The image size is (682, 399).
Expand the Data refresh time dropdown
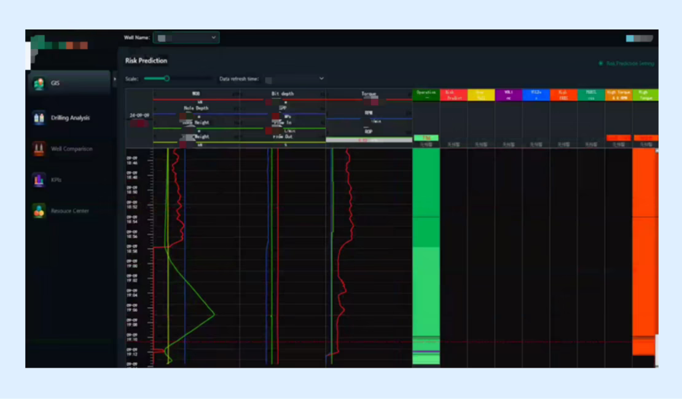tap(295, 79)
